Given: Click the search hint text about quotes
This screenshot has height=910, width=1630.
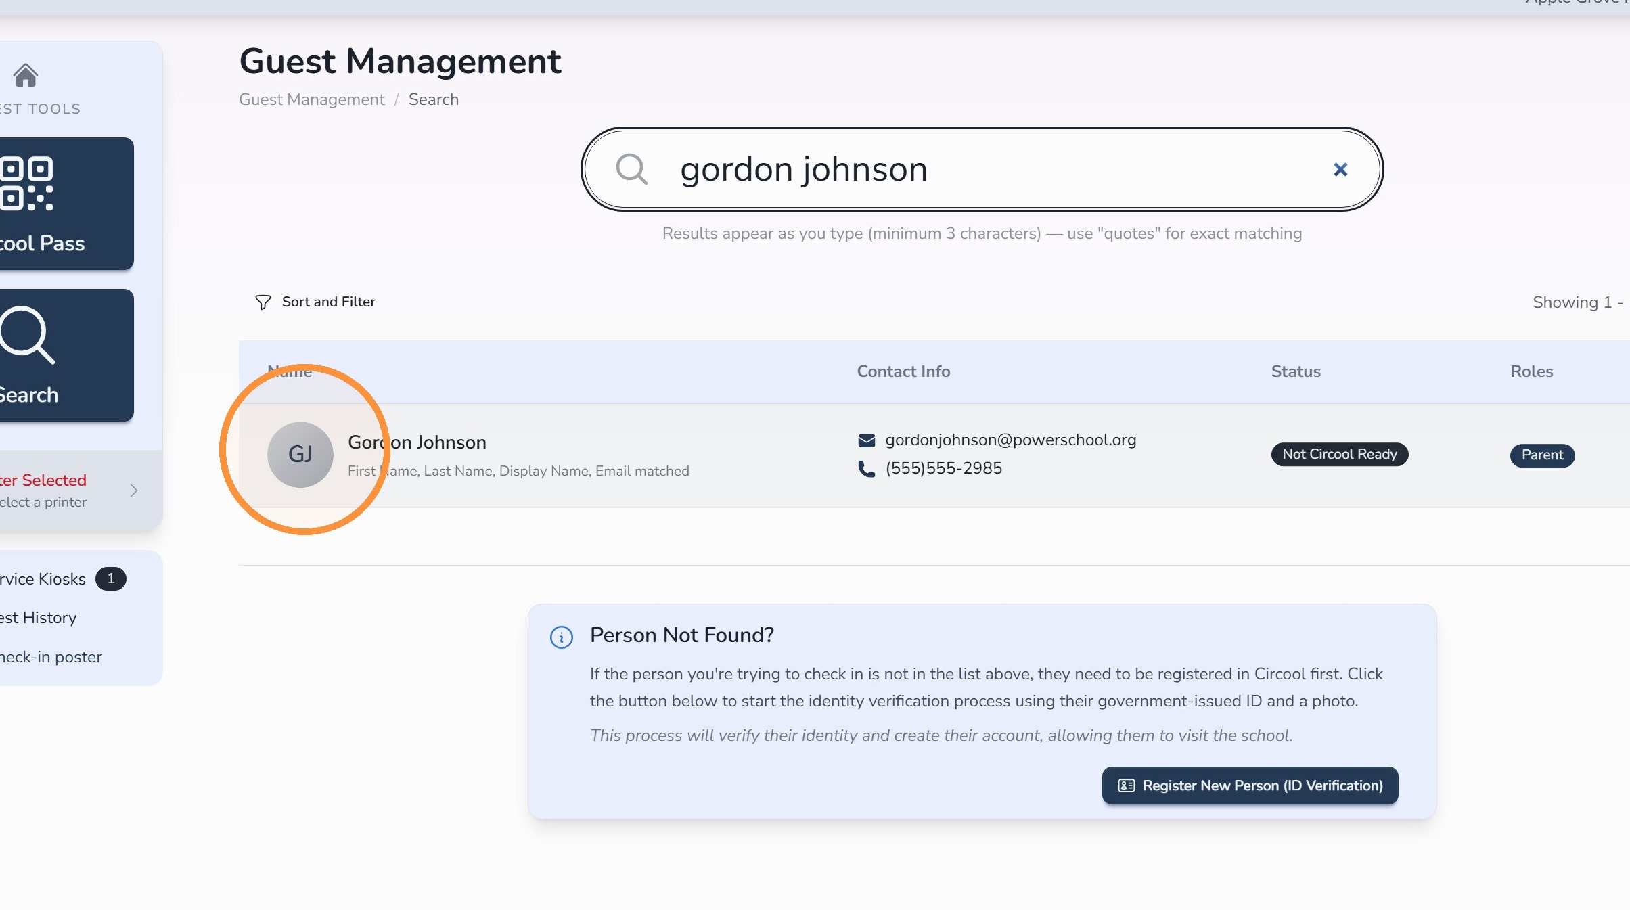Looking at the screenshot, I should [982, 233].
